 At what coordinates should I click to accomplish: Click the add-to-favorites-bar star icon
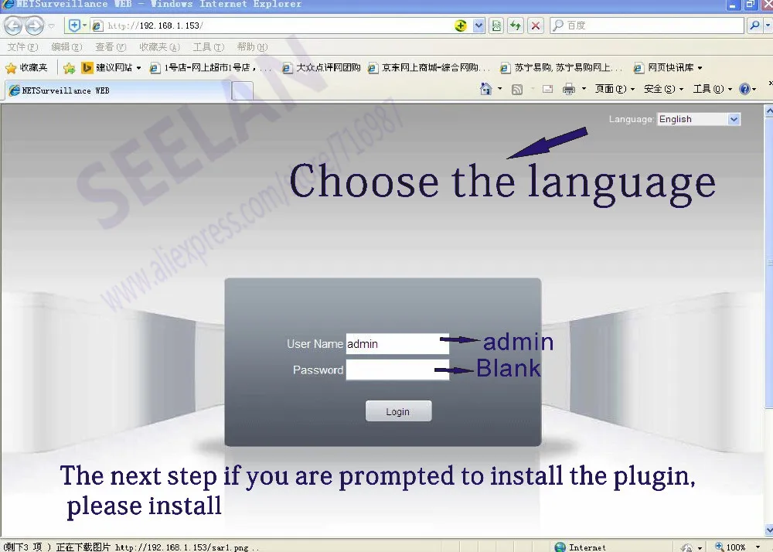[69, 68]
